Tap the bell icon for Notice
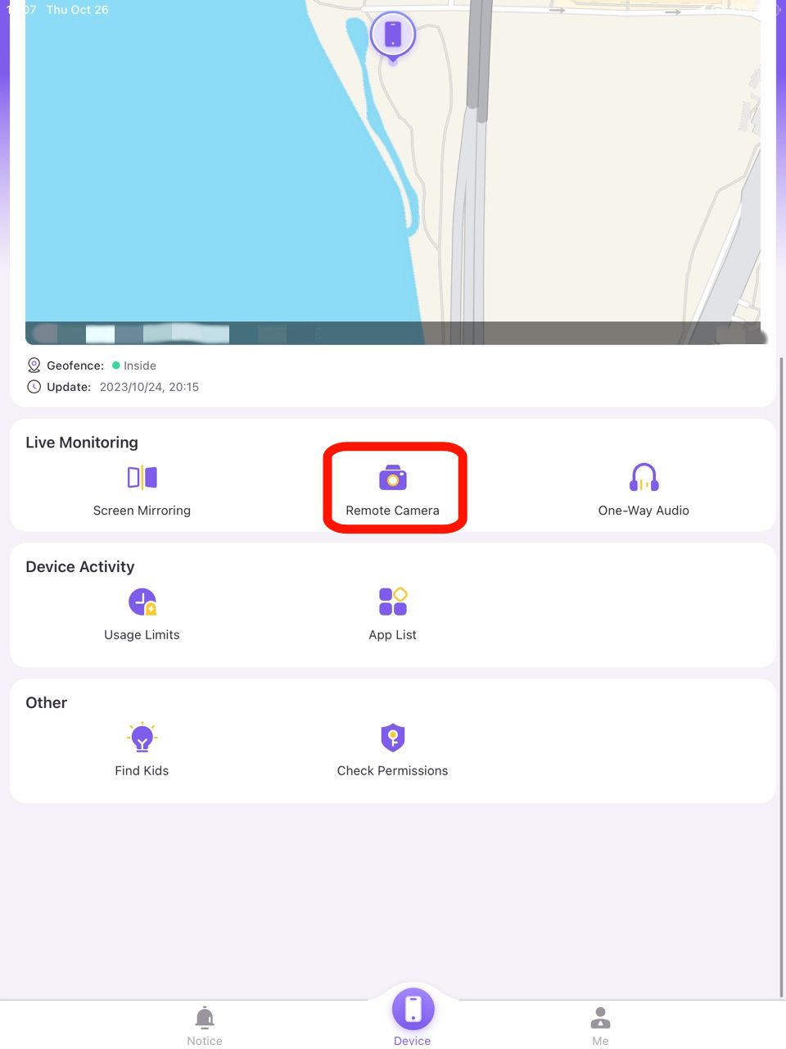The image size is (786, 1049). tap(205, 1016)
